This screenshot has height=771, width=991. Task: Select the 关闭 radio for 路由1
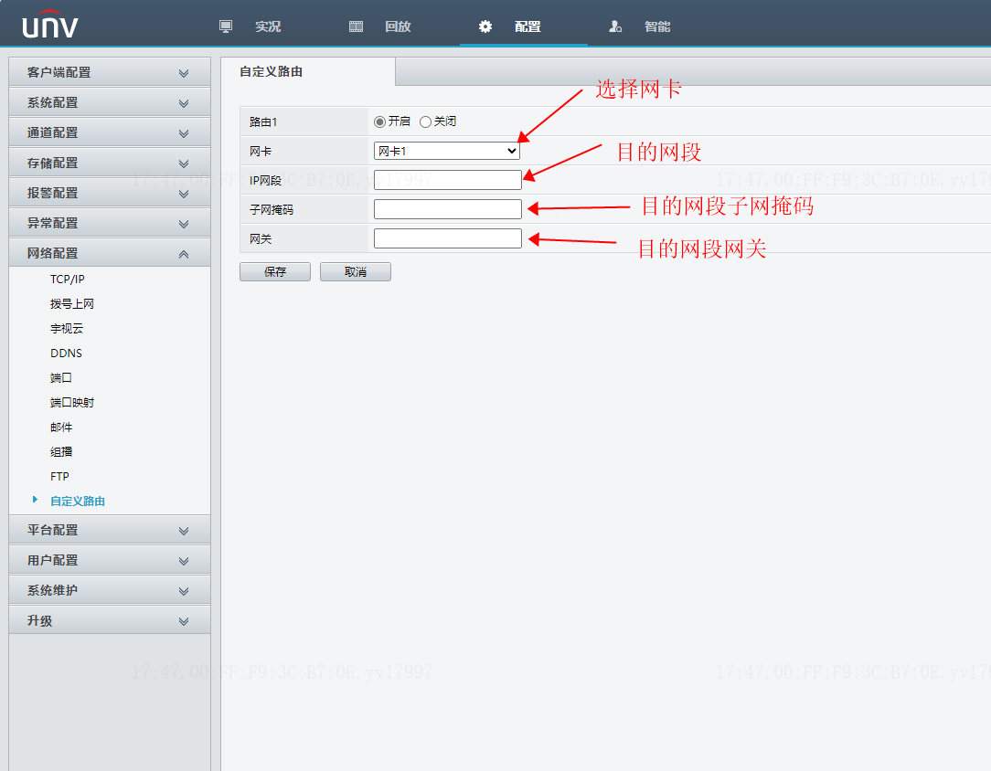(425, 121)
